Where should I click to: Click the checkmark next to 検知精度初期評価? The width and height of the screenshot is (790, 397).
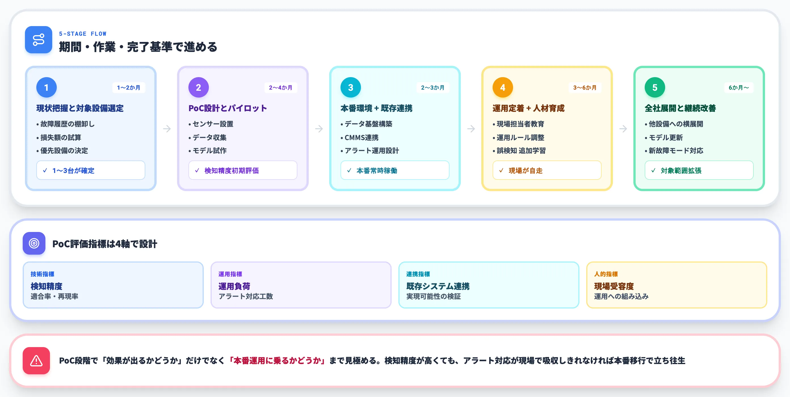pyautogui.click(x=197, y=170)
